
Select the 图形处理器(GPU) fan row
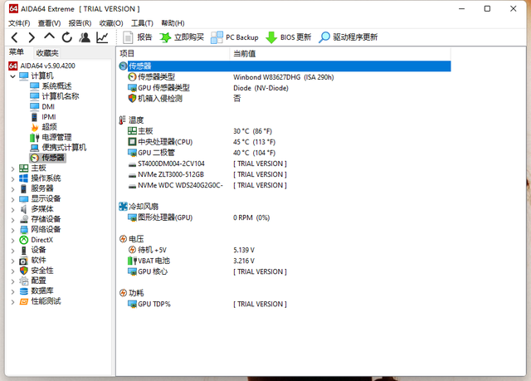point(285,217)
